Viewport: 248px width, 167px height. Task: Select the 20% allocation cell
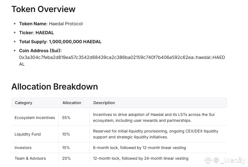(67, 158)
